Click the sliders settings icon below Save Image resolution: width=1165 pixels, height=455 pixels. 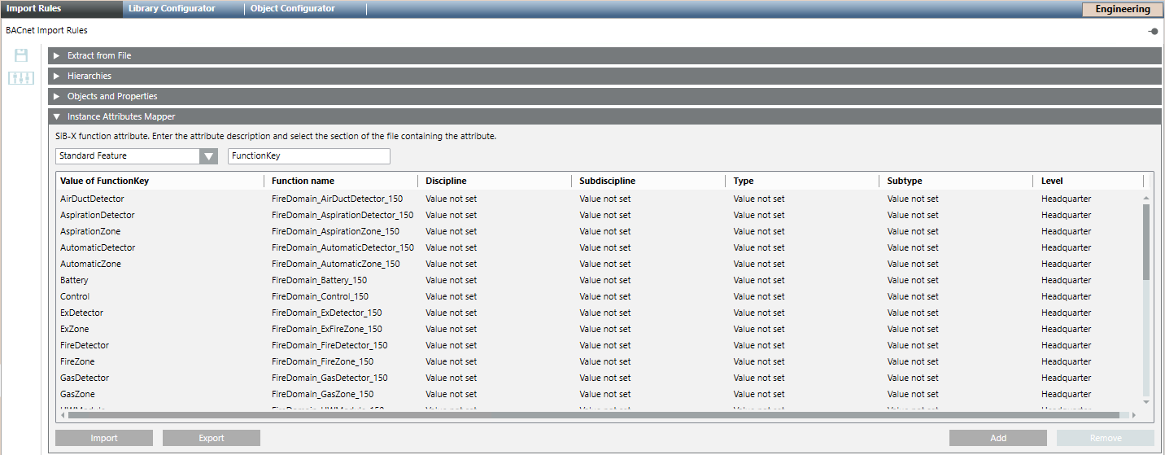[x=21, y=78]
